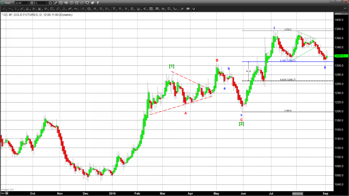
Task: Click the lowercase blue a label
Action: tap(224, 89)
